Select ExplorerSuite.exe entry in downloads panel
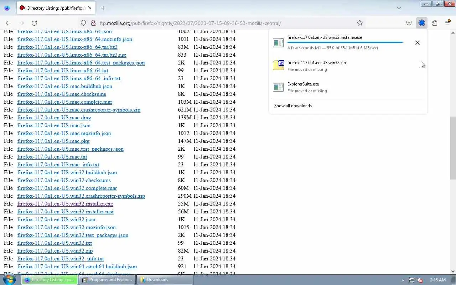Viewport: 456px width, 285px height. coord(348,87)
